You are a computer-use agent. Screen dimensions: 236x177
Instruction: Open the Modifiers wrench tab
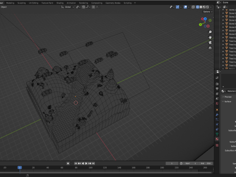(x=217, y=115)
